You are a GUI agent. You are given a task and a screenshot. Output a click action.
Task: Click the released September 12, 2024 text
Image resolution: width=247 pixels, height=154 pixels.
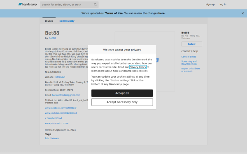click(x=61, y=130)
